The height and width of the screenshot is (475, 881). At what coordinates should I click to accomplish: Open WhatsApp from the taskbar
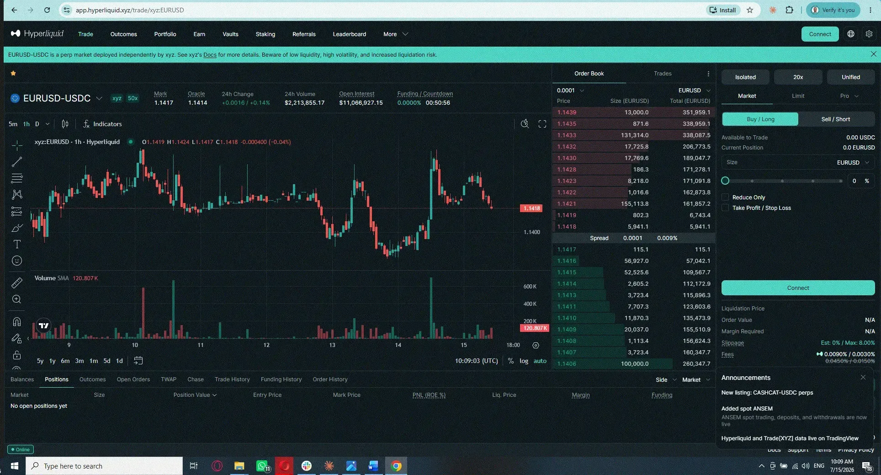pyautogui.click(x=262, y=466)
